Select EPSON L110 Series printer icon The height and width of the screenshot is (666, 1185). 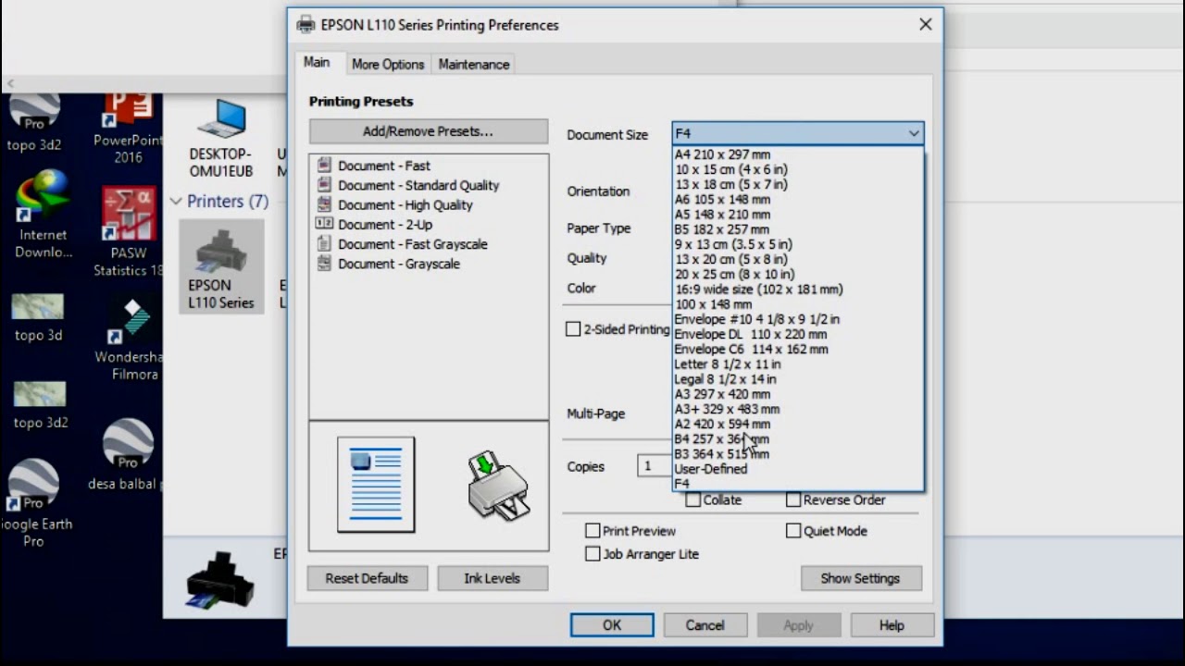coord(221,266)
